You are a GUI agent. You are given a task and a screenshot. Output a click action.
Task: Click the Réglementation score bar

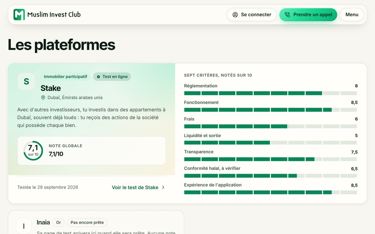pos(270,93)
